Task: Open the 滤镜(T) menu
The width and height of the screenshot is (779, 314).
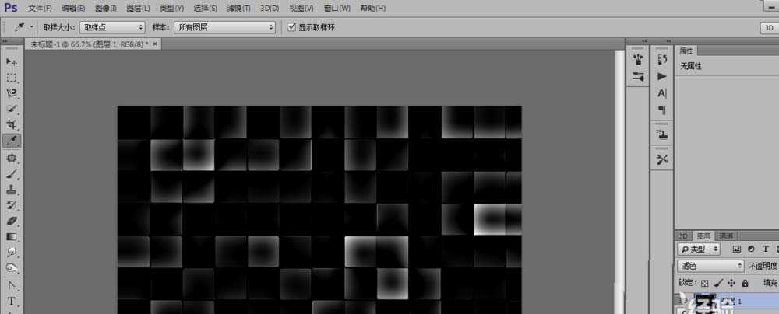Action: pos(238,8)
